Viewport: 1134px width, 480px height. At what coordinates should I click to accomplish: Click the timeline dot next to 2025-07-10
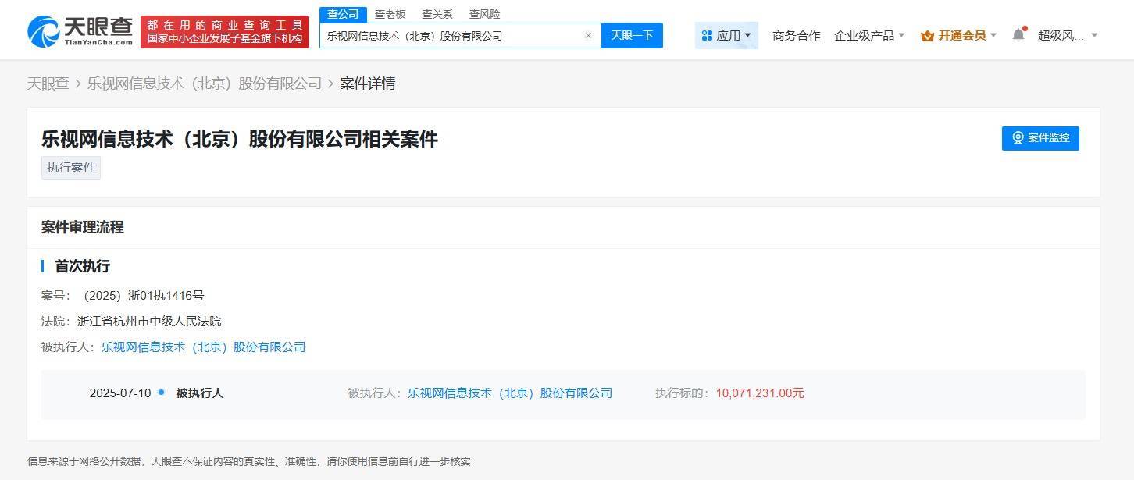coord(161,392)
